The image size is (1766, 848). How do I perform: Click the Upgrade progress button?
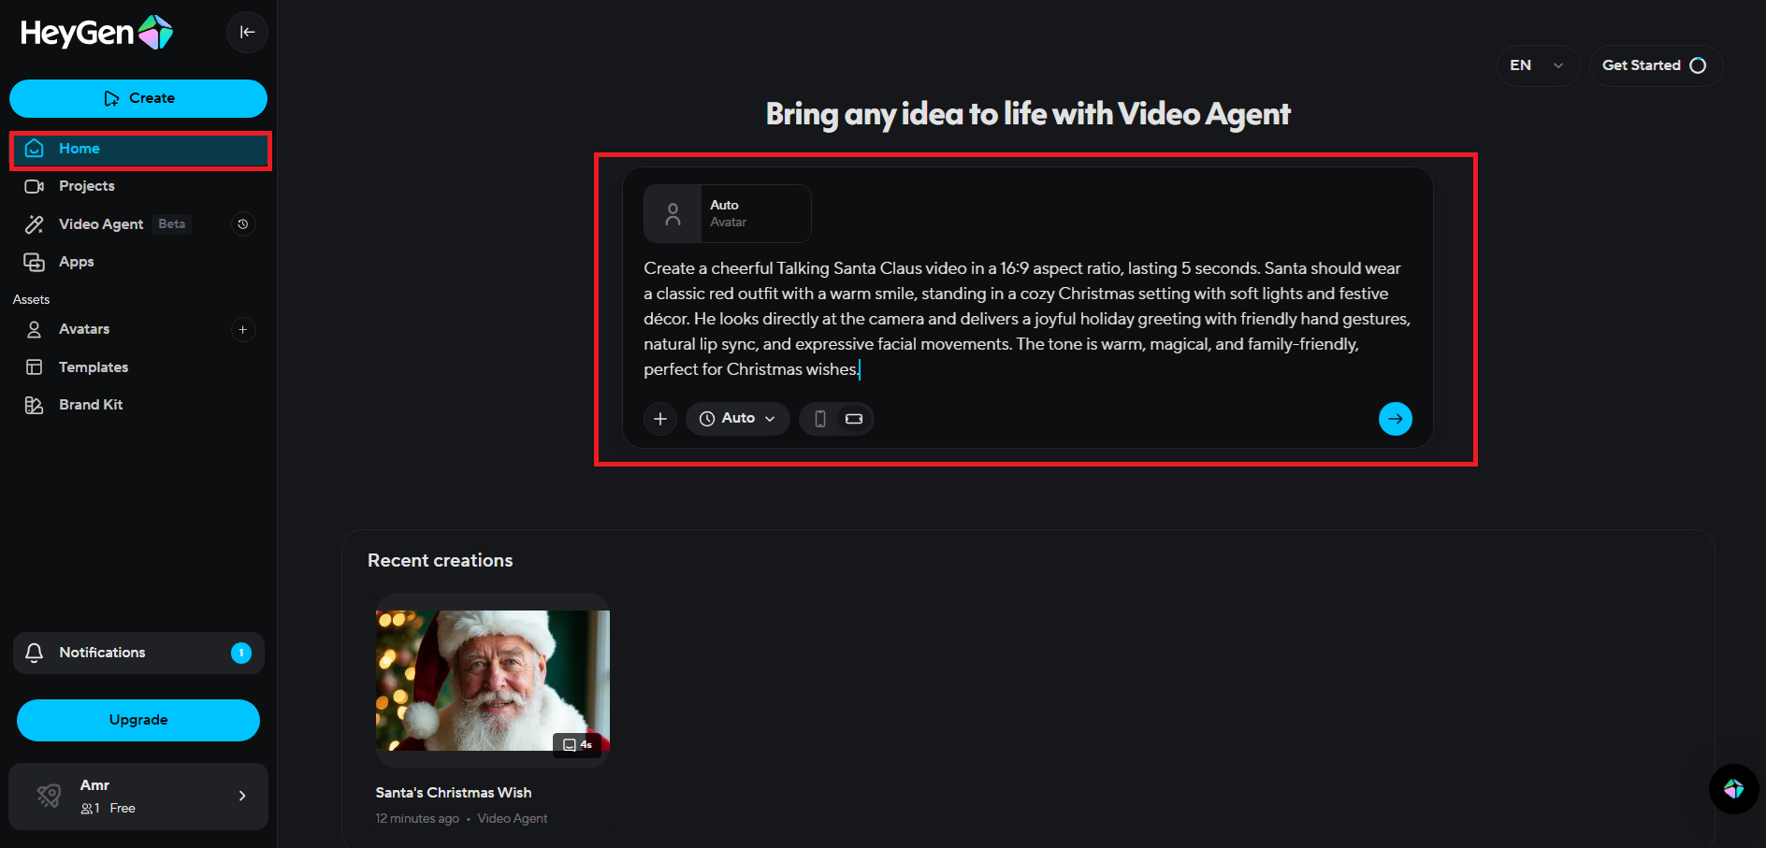(x=138, y=720)
